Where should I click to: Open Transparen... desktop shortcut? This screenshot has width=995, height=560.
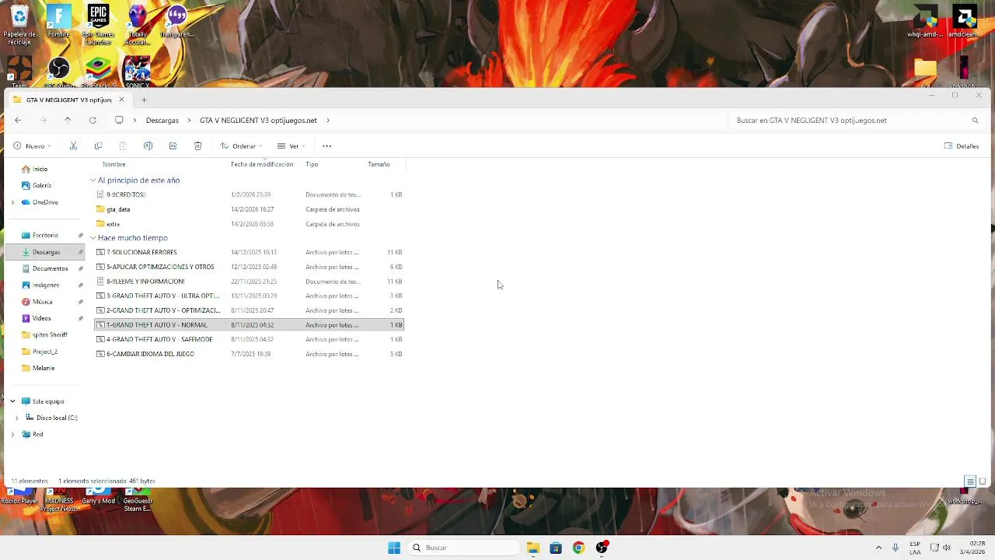[x=177, y=21]
